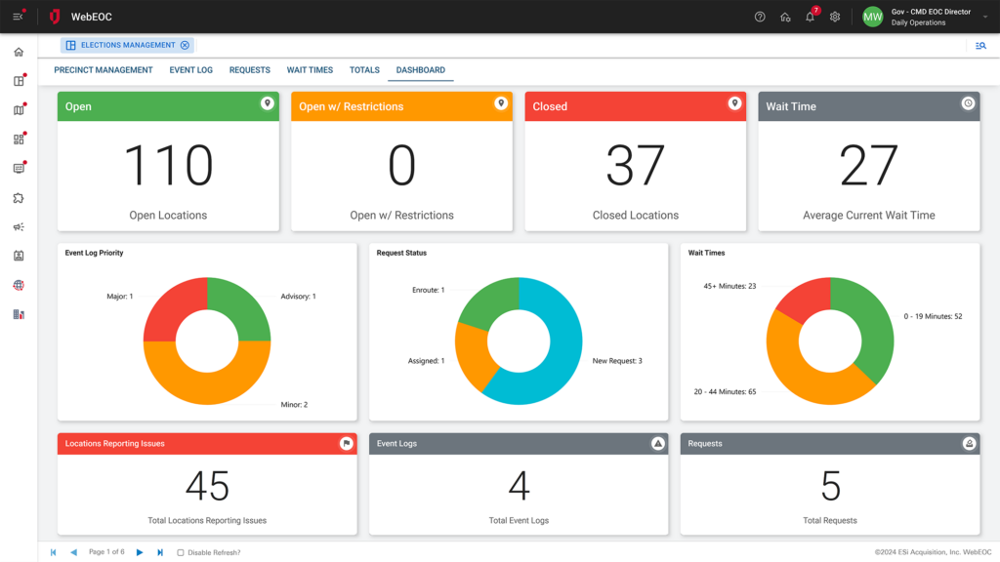Image resolution: width=1000 pixels, height=562 pixels.
Task: Close the Elections Management board tab
Action: 185,45
